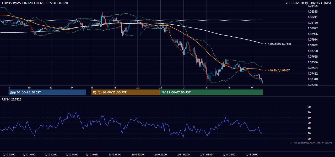This screenshot has width=335, height=157.
Task: Click RSI axis level 50
Action: (309, 123)
